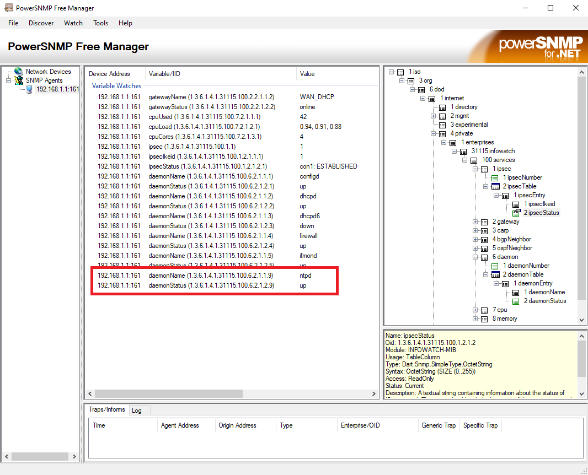The width and height of the screenshot is (588, 475).
Task: Select the daemonName ntpd watch row
Action: [210, 275]
